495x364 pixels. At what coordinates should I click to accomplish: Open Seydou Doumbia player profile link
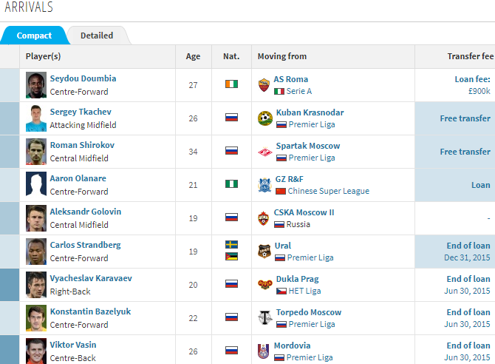pos(83,78)
